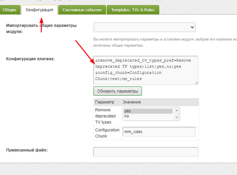Click the 'Импортировать общие параметры модуля:' label
This screenshot has width=237, height=175.
[x=41, y=29]
